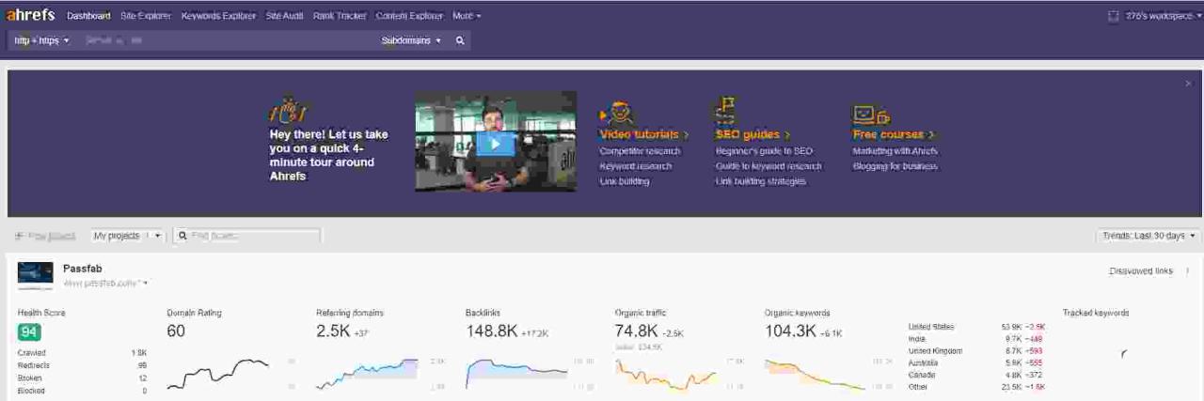Click Organic keywords value 104.3K
The height and width of the screenshot is (401, 1204).
point(790,331)
